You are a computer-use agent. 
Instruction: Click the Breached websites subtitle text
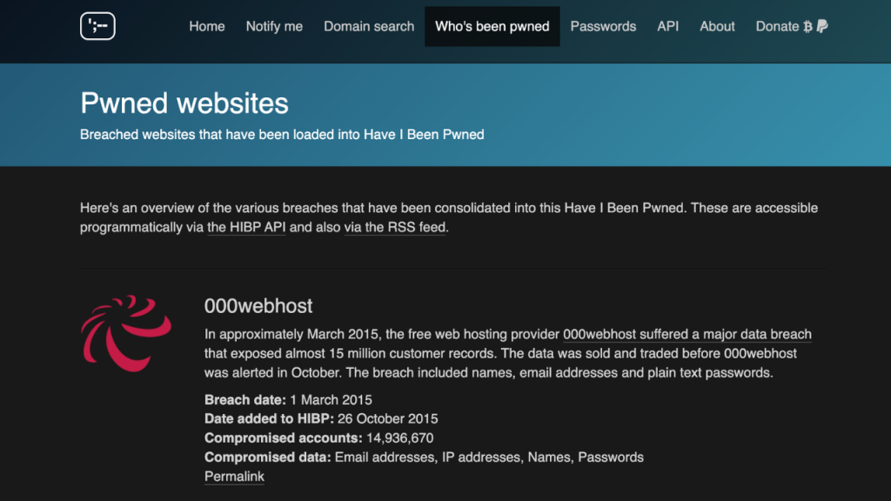pyautogui.click(x=282, y=135)
